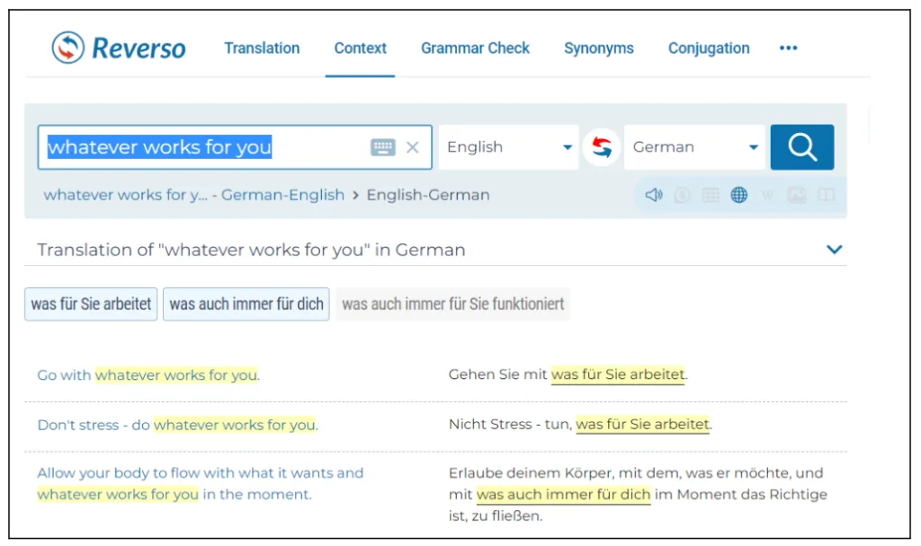Play pronunciation with the speaker icon
The height and width of the screenshot is (546, 921).
[x=654, y=195]
